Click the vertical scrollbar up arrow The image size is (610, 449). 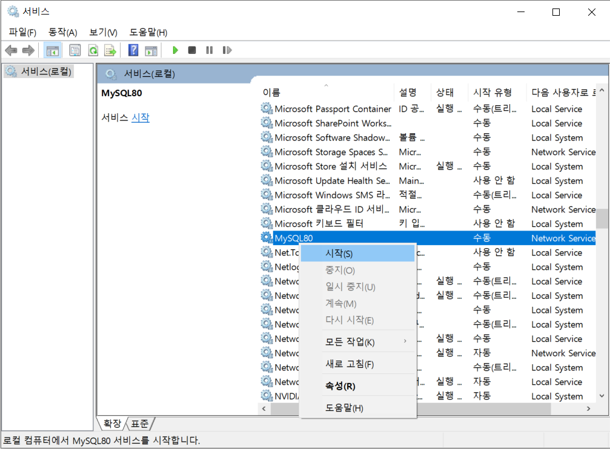[x=602, y=90]
